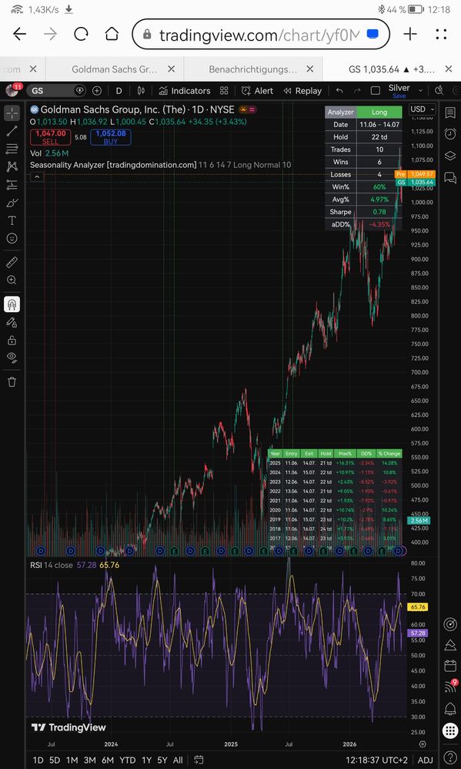
Task: Select the 3M date range
Action: click(x=89, y=761)
